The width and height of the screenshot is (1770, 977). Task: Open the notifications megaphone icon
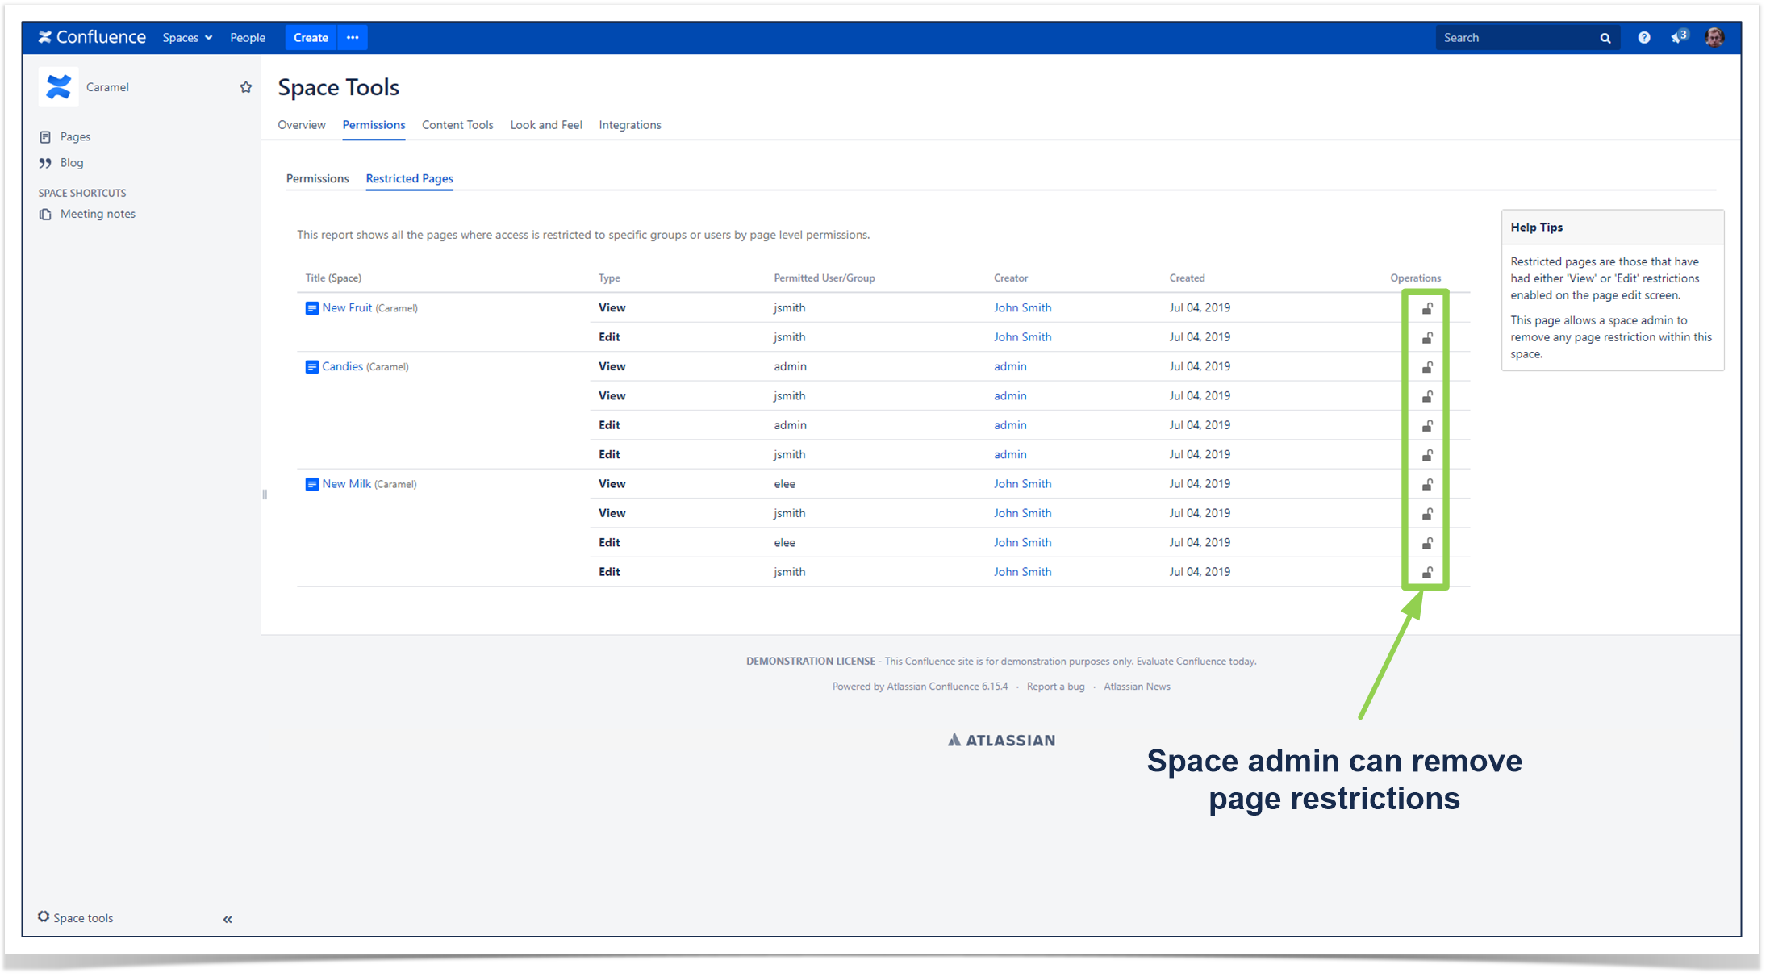tap(1679, 37)
